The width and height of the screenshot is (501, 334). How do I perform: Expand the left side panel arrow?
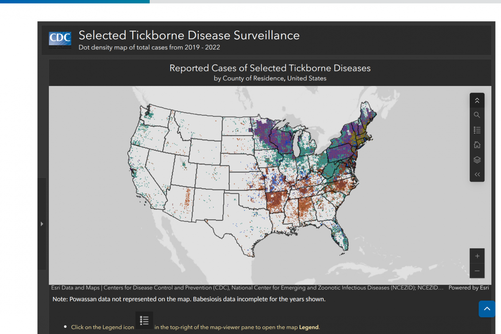click(42, 223)
